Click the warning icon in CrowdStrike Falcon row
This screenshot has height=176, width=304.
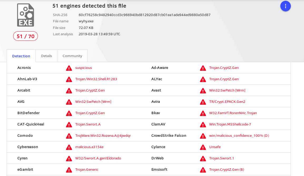[x=203, y=136]
